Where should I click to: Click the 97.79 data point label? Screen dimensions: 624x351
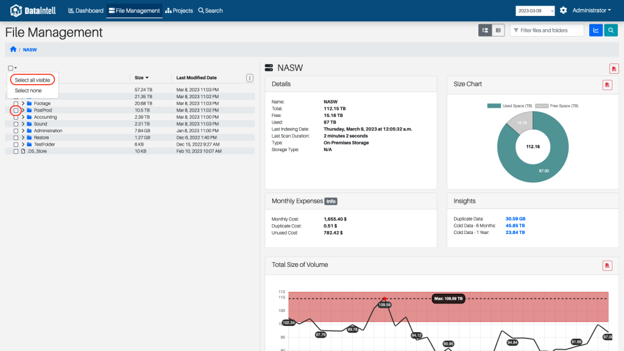[x=321, y=335]
